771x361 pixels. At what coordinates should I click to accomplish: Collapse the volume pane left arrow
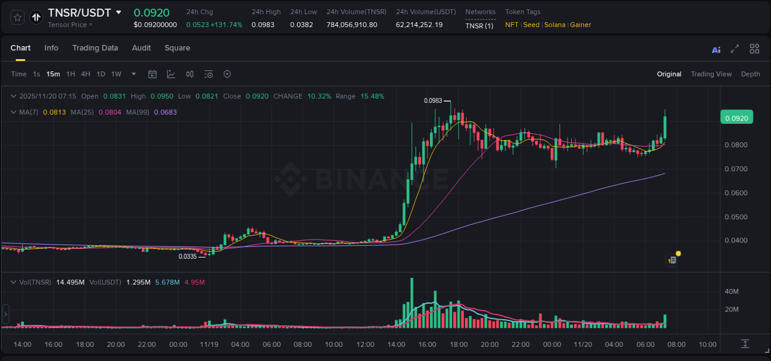click(x=5, y=314)
